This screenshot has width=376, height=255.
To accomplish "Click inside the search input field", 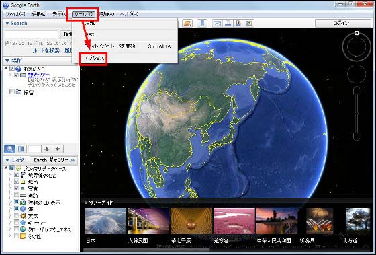I will click(x=32, y=34).
